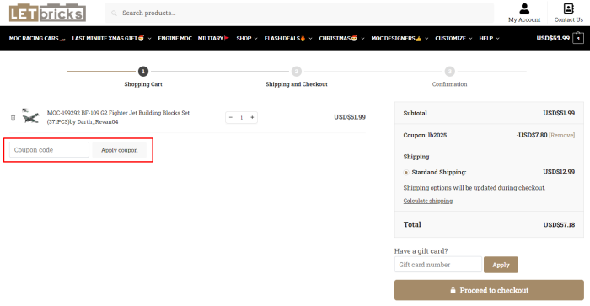The width and height of the screenshot is (590, 306).
Task: Expand the Help dropdown menu
Action: coord(489,39)
